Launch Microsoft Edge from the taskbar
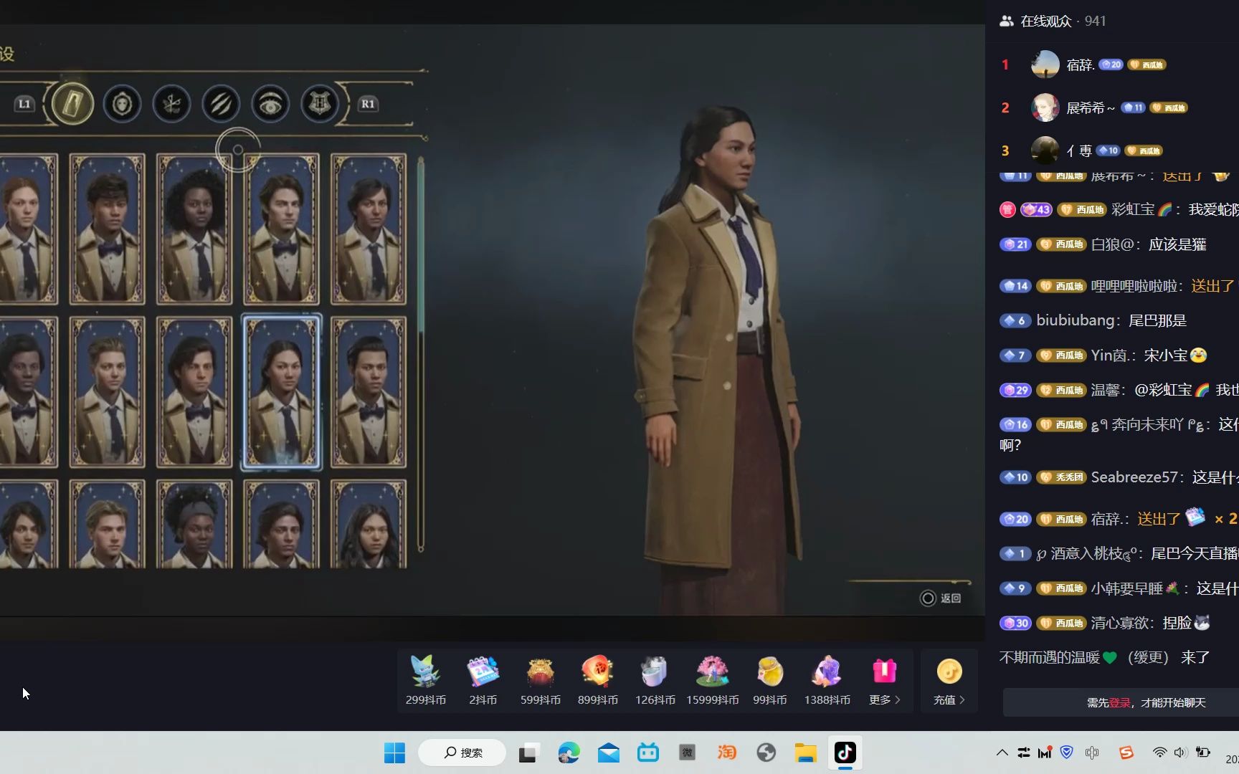Viewport: 1239px width, 774px height. (x=569, y=752)
